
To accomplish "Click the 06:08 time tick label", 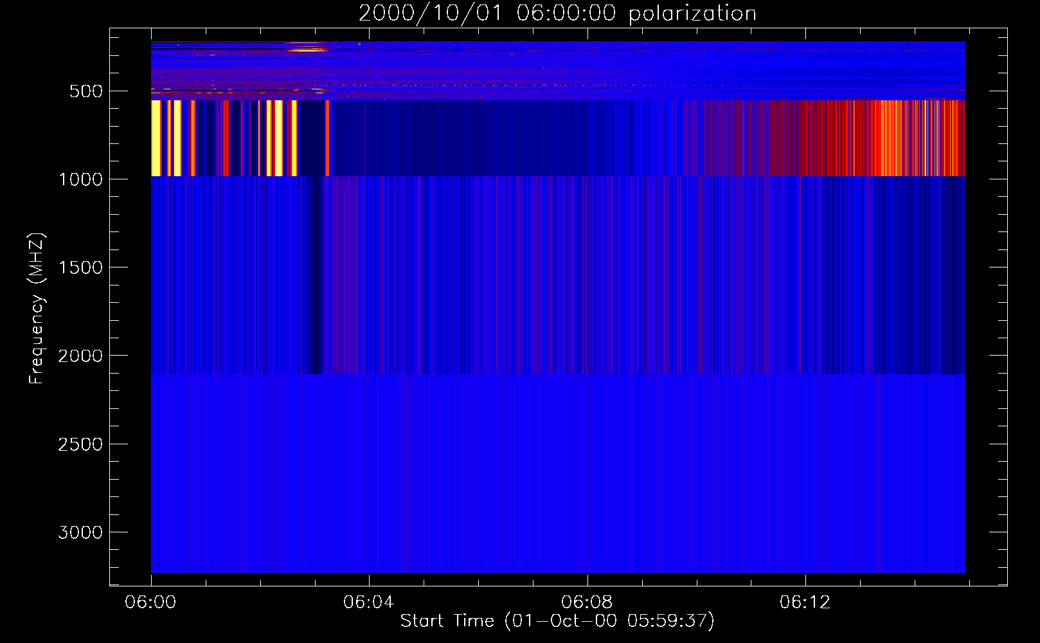I will (x=587, y=602).
